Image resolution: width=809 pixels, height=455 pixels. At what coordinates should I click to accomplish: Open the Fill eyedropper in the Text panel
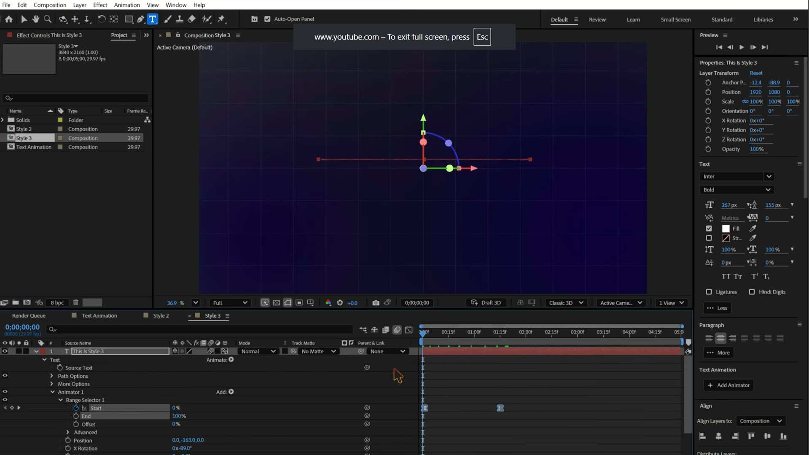pyautogui.click(x=753, y=229)
